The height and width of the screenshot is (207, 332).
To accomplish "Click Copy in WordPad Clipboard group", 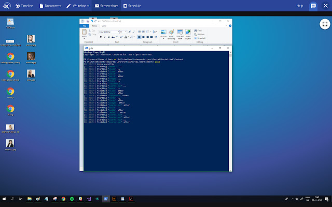I will 92,35.
